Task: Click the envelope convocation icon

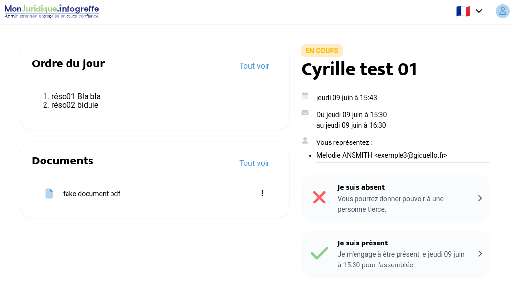Action: (305, 113)
